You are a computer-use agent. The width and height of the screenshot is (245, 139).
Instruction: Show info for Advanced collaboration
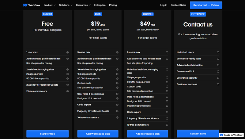(218, 65)
